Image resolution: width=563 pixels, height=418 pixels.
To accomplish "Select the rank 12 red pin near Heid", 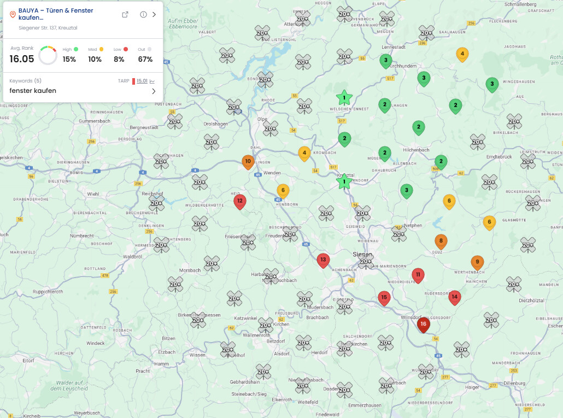I will point(240,202).
